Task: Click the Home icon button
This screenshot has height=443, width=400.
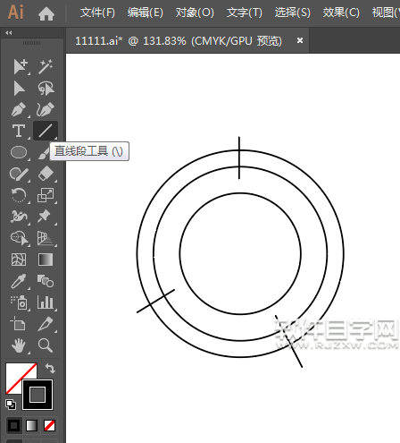Action: coord(46,13)
